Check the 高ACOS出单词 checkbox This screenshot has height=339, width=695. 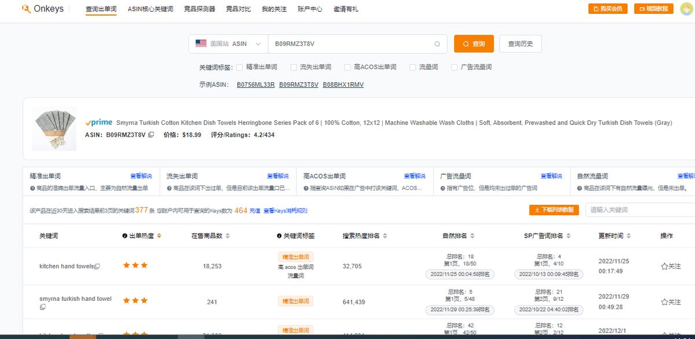click(x=348, y=67)
